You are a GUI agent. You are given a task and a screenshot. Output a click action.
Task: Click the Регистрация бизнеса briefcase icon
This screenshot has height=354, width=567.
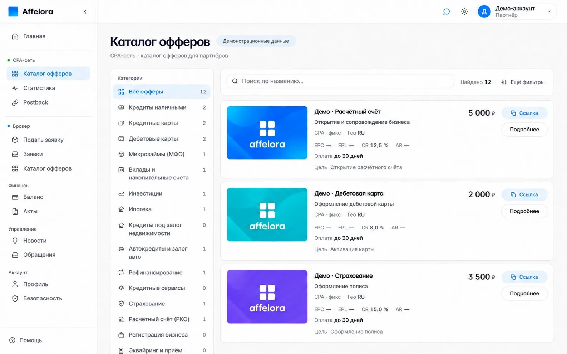point(121,335)
